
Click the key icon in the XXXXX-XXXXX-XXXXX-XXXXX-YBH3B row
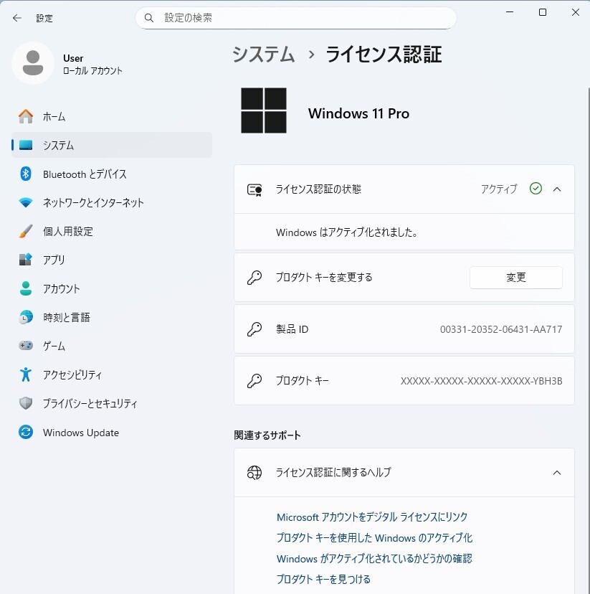click(x=254, y=381)
